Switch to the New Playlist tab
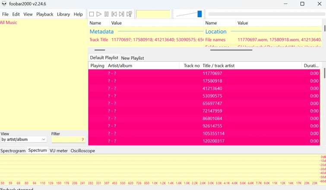Viewport: 326px width, 190px height. click(133, 58)
